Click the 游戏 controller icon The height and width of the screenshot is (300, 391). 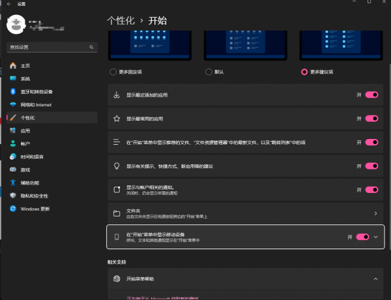click(x=13, y=170)
